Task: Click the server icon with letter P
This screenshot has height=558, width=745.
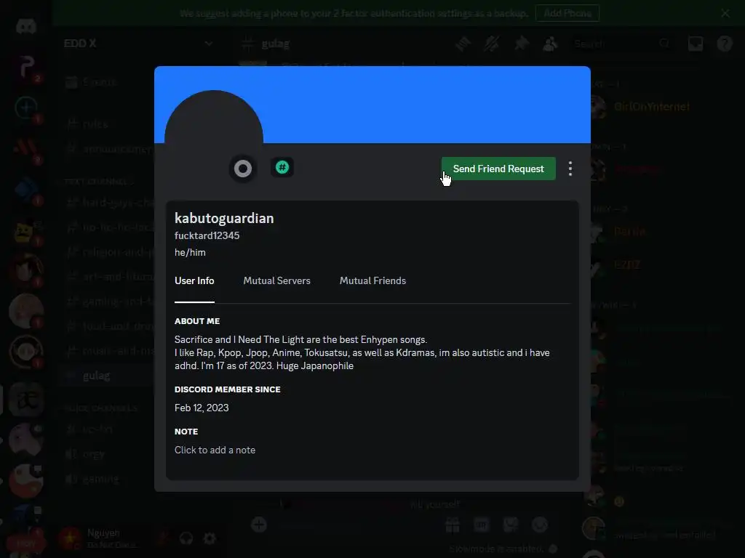Action: (x=26, y=66)
